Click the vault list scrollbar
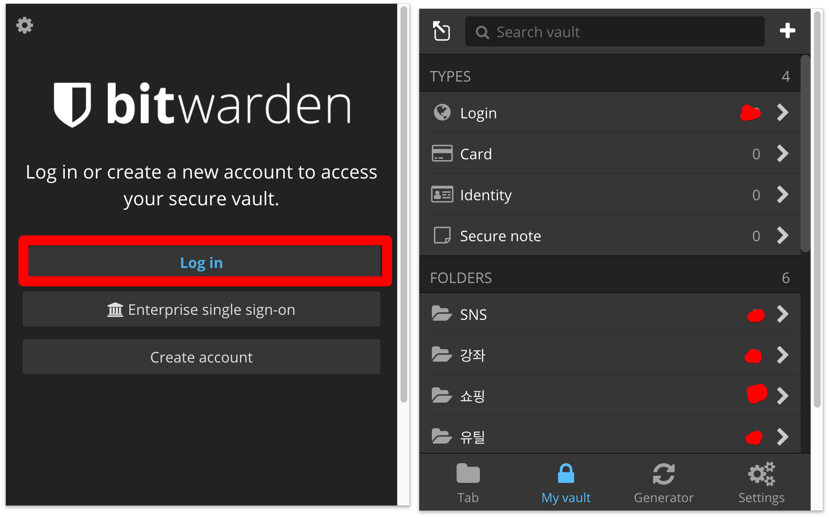The image size is (829, 518). click(x=805, y=154)
